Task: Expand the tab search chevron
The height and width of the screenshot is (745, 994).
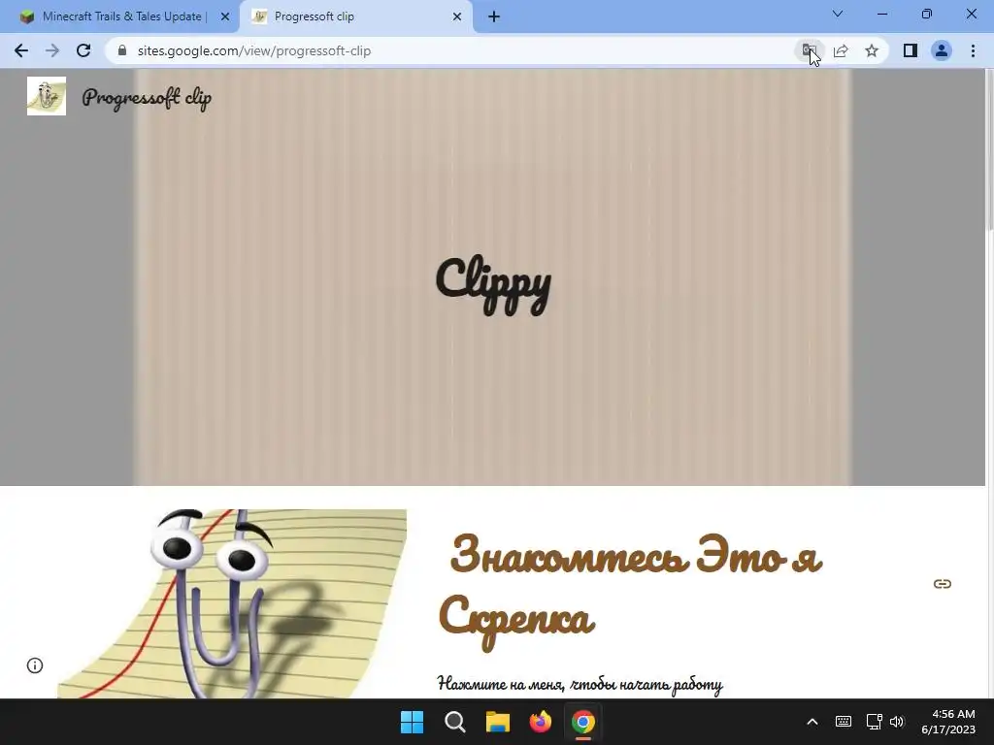Action: pos(838,14)
